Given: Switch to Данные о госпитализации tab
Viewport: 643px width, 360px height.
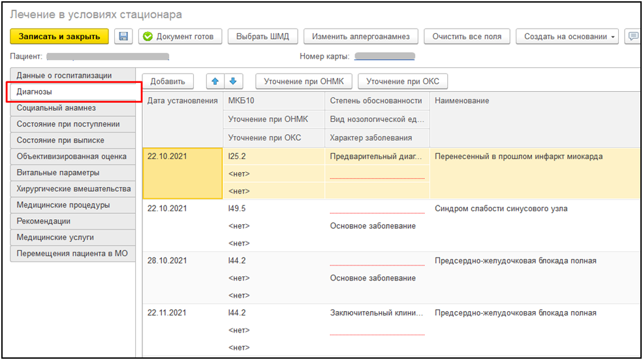Looking at the screenshot, I should [x=64, y=76].
